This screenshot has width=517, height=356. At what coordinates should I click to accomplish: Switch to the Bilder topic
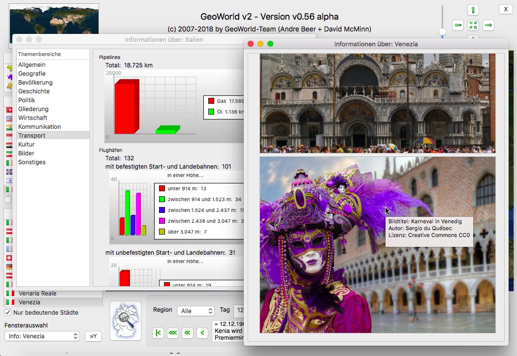pos(27,153)
